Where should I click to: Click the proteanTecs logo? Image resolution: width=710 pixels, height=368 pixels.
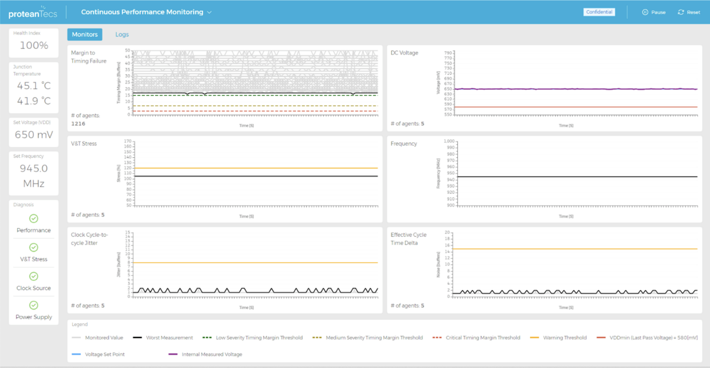pyautogui.click(x=32, y=12)
